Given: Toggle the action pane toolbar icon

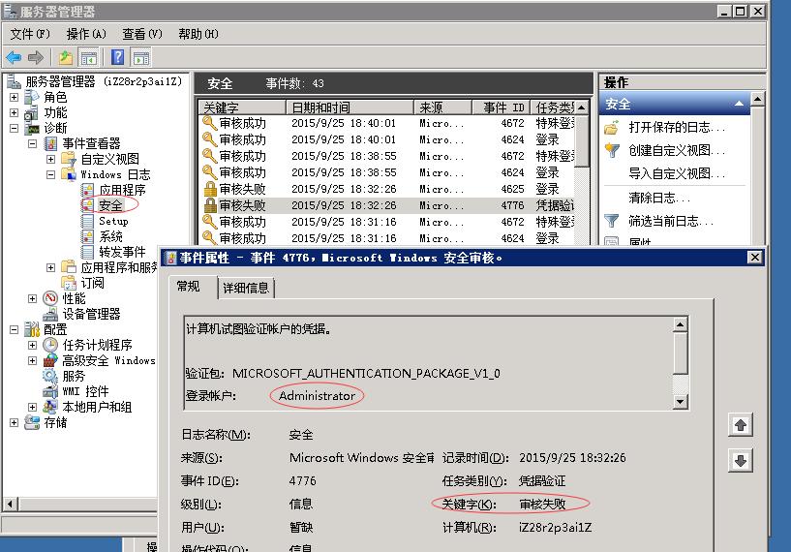Looking at the screenshot, I should coord(141,57).
